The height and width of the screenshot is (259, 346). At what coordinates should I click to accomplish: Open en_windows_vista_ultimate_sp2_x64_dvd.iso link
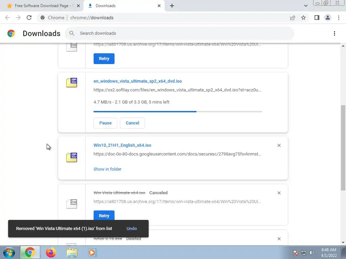(138, 81)
